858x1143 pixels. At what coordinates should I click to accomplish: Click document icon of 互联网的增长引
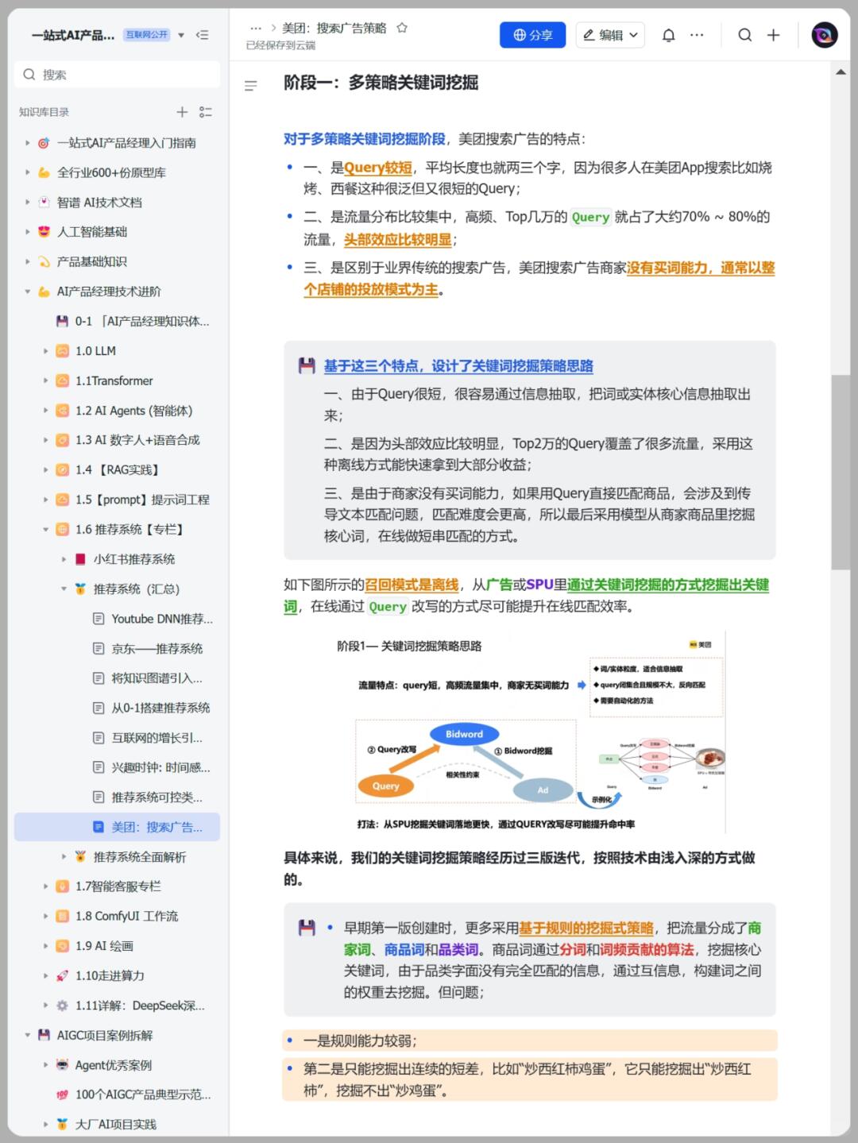click(99, 738)
